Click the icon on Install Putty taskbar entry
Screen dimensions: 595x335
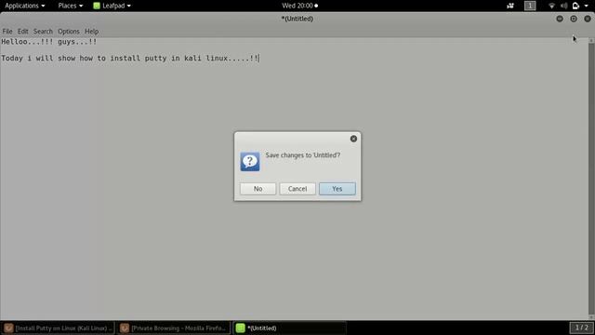[x=8, y=328]
